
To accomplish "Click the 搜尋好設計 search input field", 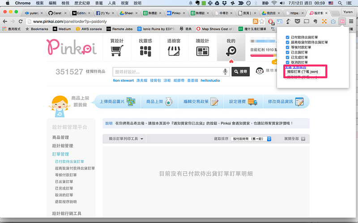I will click(168, 71).
